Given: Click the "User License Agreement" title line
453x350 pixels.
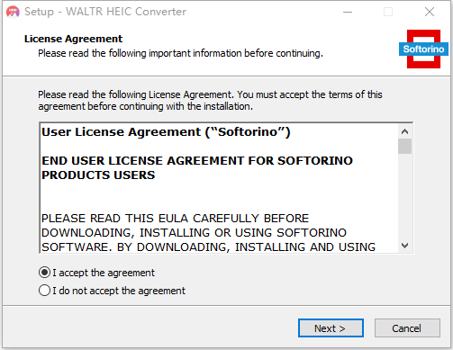Looking at the screenshot, I should pos(166,132).
